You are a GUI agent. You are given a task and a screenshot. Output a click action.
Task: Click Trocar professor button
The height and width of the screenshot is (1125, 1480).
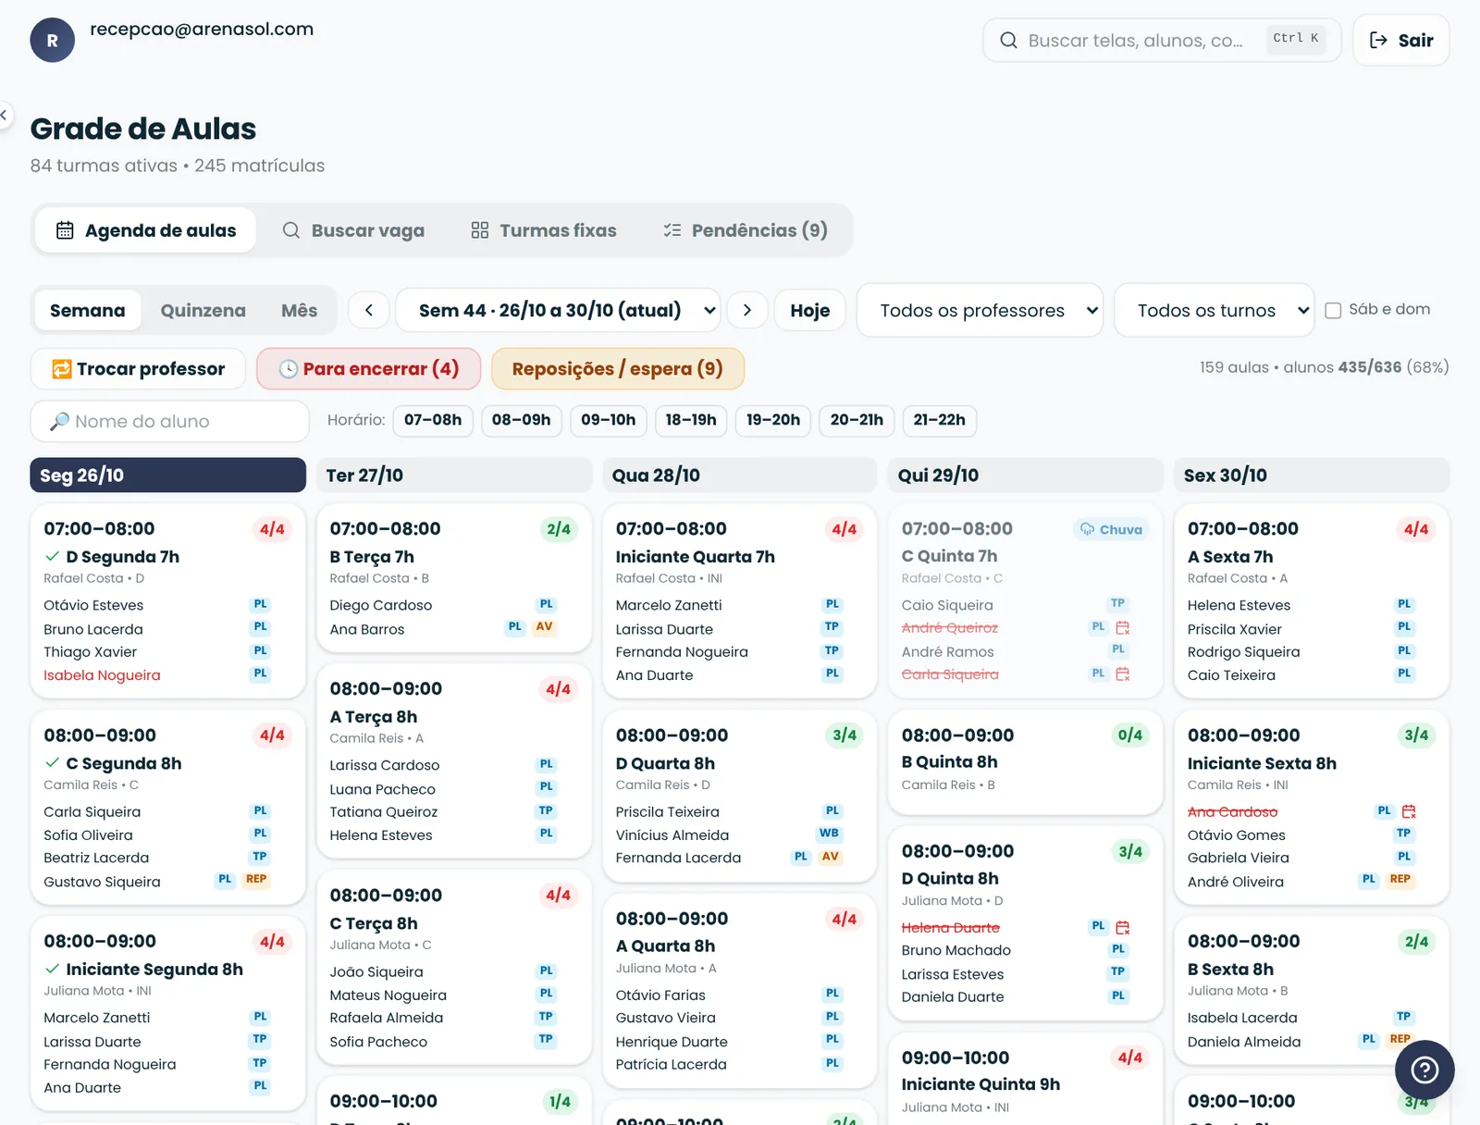click(138, 369)
